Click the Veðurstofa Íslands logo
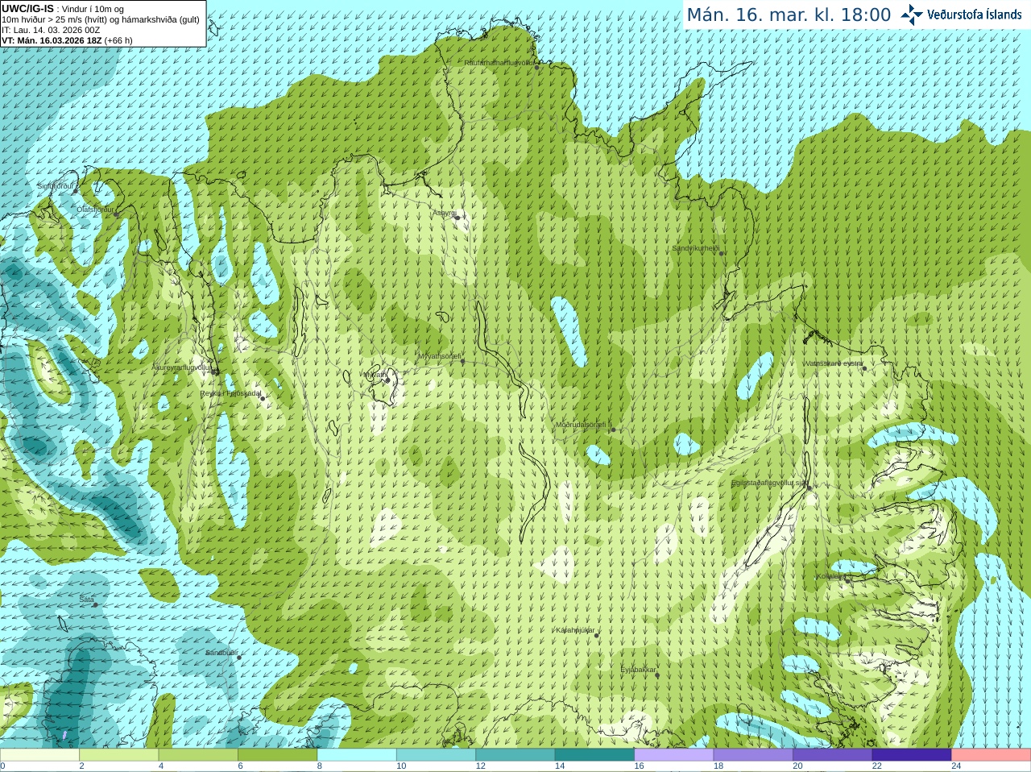Image resolution: width=1031 pixels, height=772 pixels. point(961,15)
